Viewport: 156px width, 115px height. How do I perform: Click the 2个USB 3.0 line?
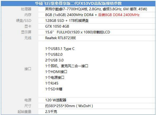[x=54, y=60]
